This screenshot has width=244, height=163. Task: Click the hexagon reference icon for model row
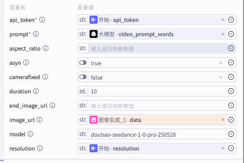pyautogui.click(x=231, y=134)
